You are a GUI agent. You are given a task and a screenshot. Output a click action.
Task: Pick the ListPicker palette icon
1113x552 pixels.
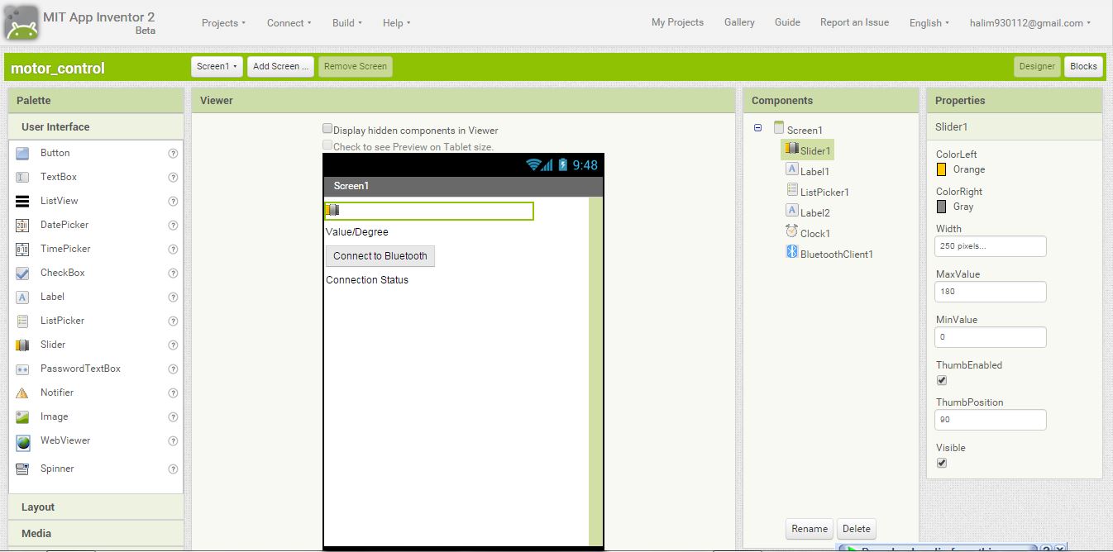click(23, 321)
